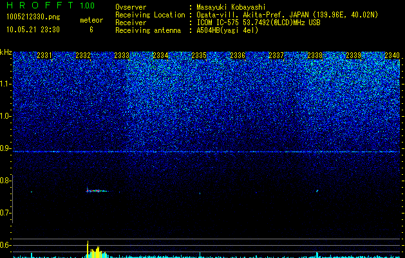The height and width of the screenshot is (258, 405).
Task: Click observer name Masayuki Kobayashi
Action: pyautogui.click(x=231, y=7)
